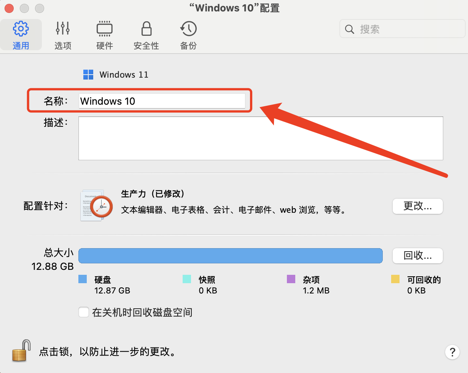Click the padlock to prevent changes
The image size is (468, 373).
(21, 350)
